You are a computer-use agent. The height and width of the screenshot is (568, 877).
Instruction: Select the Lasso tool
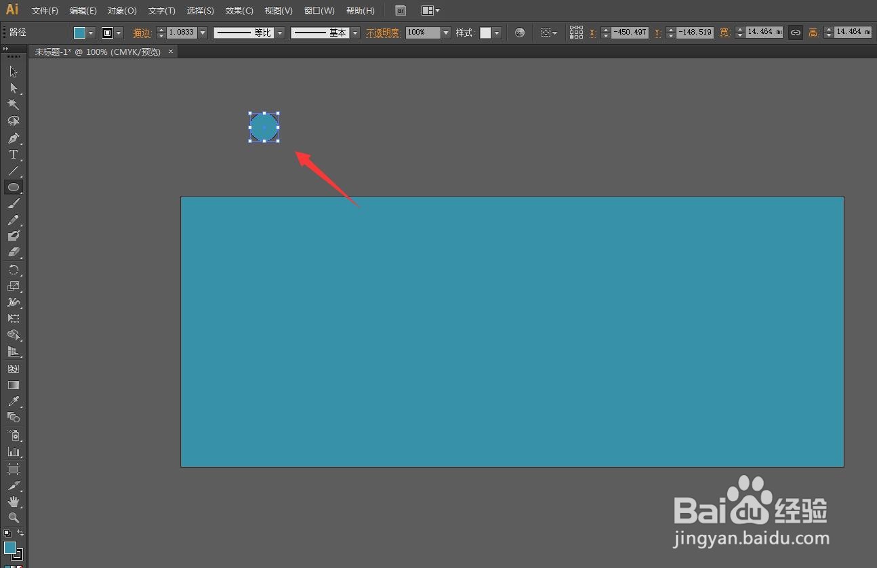click(x=14, y=121)
